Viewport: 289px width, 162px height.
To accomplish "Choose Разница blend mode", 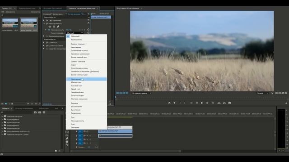I will click(x=86, y=103).
